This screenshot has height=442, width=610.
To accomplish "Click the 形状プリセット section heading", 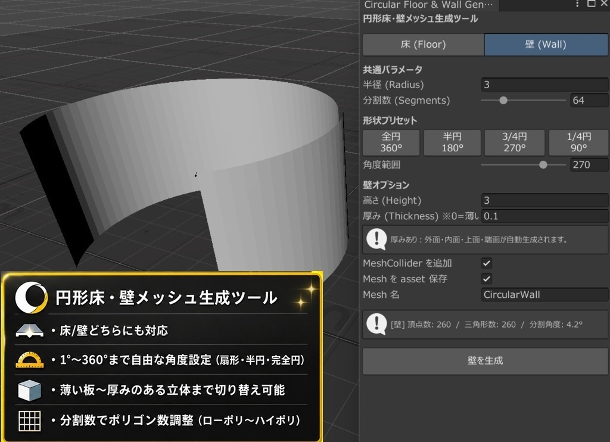I will [390, 120].
